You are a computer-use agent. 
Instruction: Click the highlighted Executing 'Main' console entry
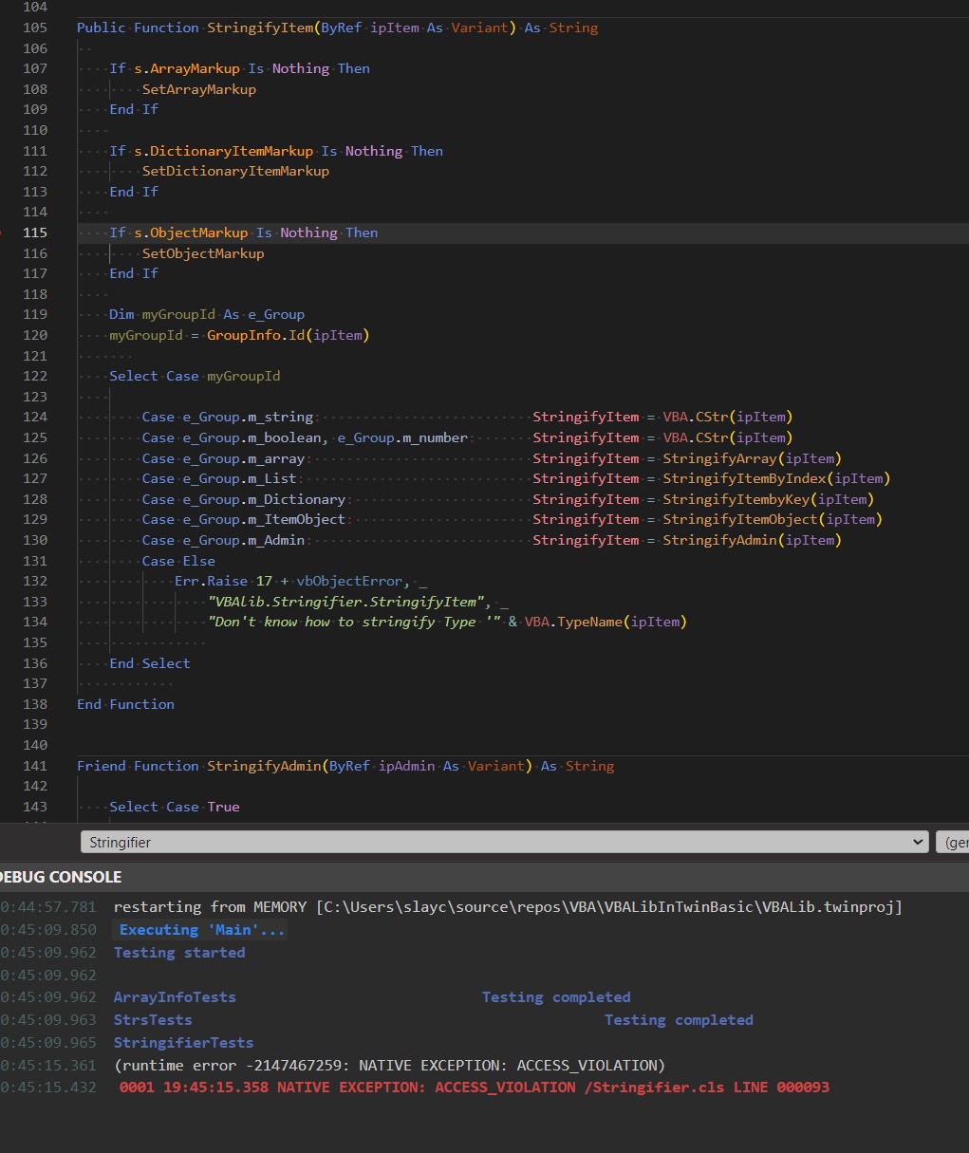click(x=200, y=929)
